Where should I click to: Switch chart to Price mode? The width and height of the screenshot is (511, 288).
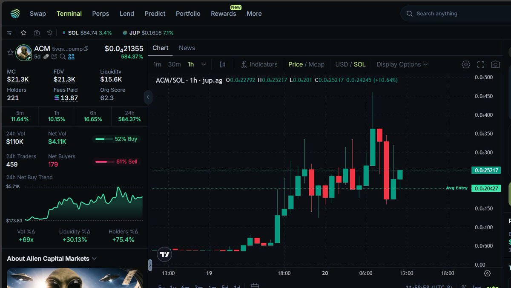pyautogui.click(x=296, y=64)
